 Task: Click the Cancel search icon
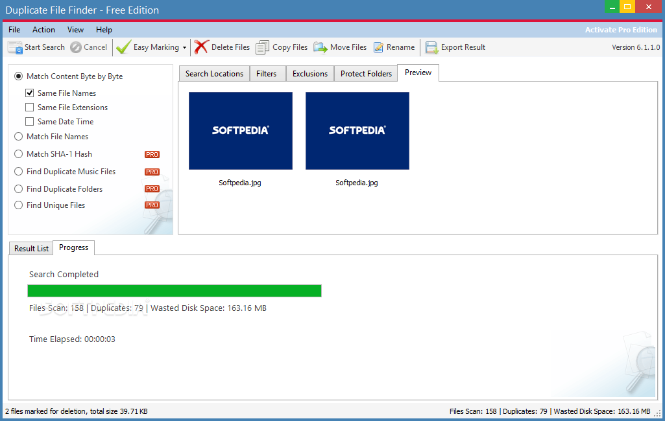coord(76,47)
